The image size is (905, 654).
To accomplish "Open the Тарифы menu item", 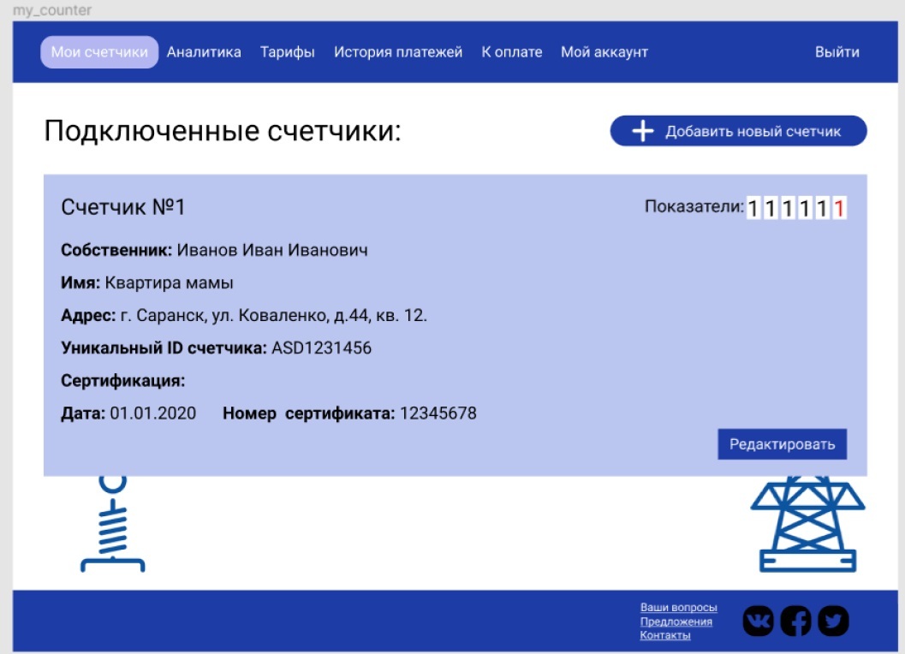I will point(288,52).
